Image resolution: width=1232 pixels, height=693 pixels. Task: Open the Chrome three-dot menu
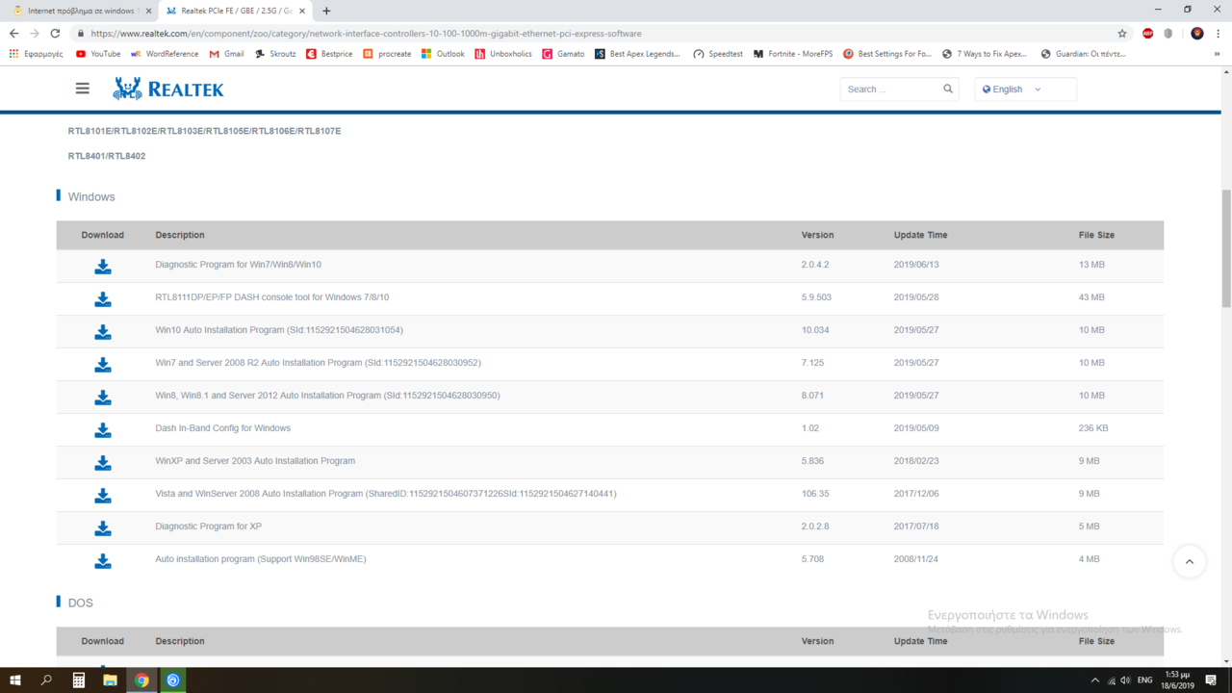[x=1219, y=34]
